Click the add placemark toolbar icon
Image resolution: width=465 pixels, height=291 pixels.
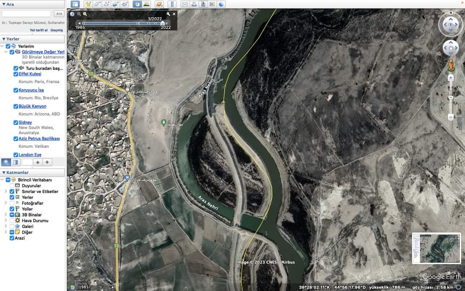click(88, 4)
